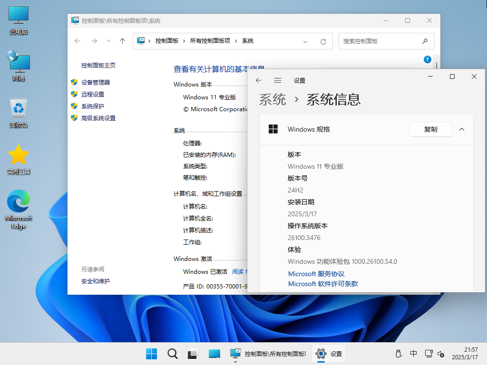Expand the address bar history dropdown
Viewport: 487px width, 365px height.
(x=305, y=41)
